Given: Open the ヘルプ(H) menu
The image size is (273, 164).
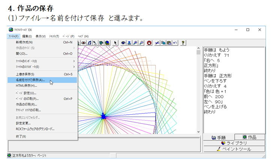Looking at the screenshot, I should (83, 36).
